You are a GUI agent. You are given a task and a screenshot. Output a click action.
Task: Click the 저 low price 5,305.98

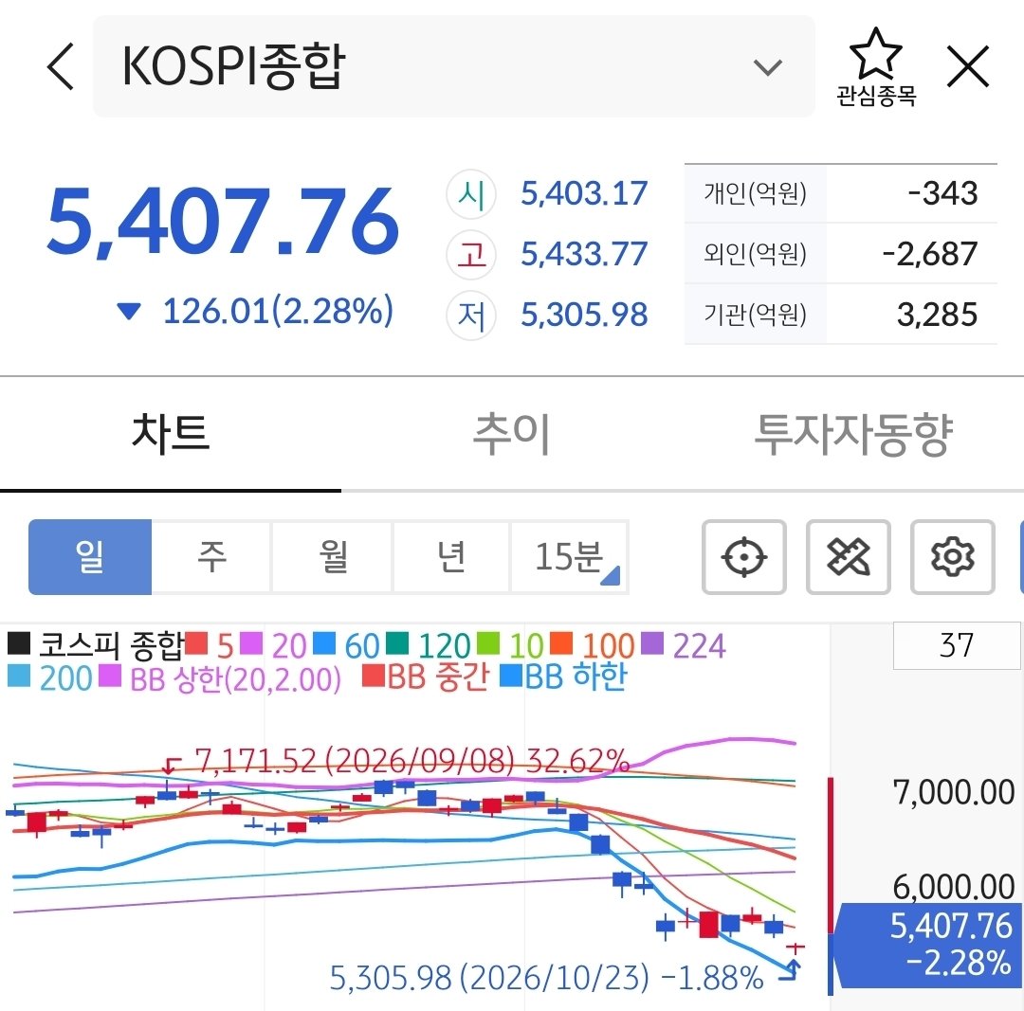pyautogui.click(x=584, y=315)
